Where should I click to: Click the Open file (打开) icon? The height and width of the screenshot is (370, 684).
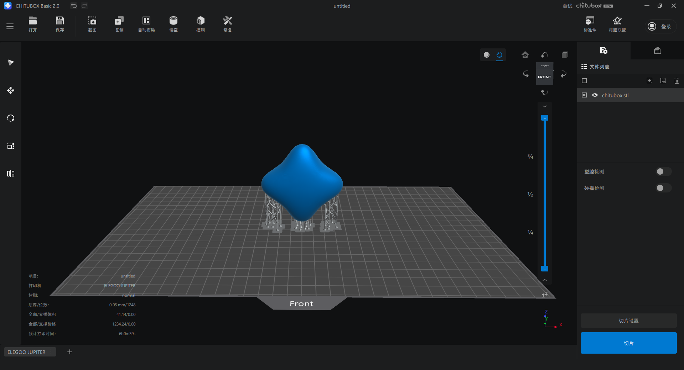coord(33,24)
